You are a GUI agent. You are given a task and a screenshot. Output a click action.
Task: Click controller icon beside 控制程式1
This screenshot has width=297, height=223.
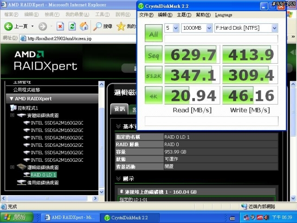tap(13, 108)
